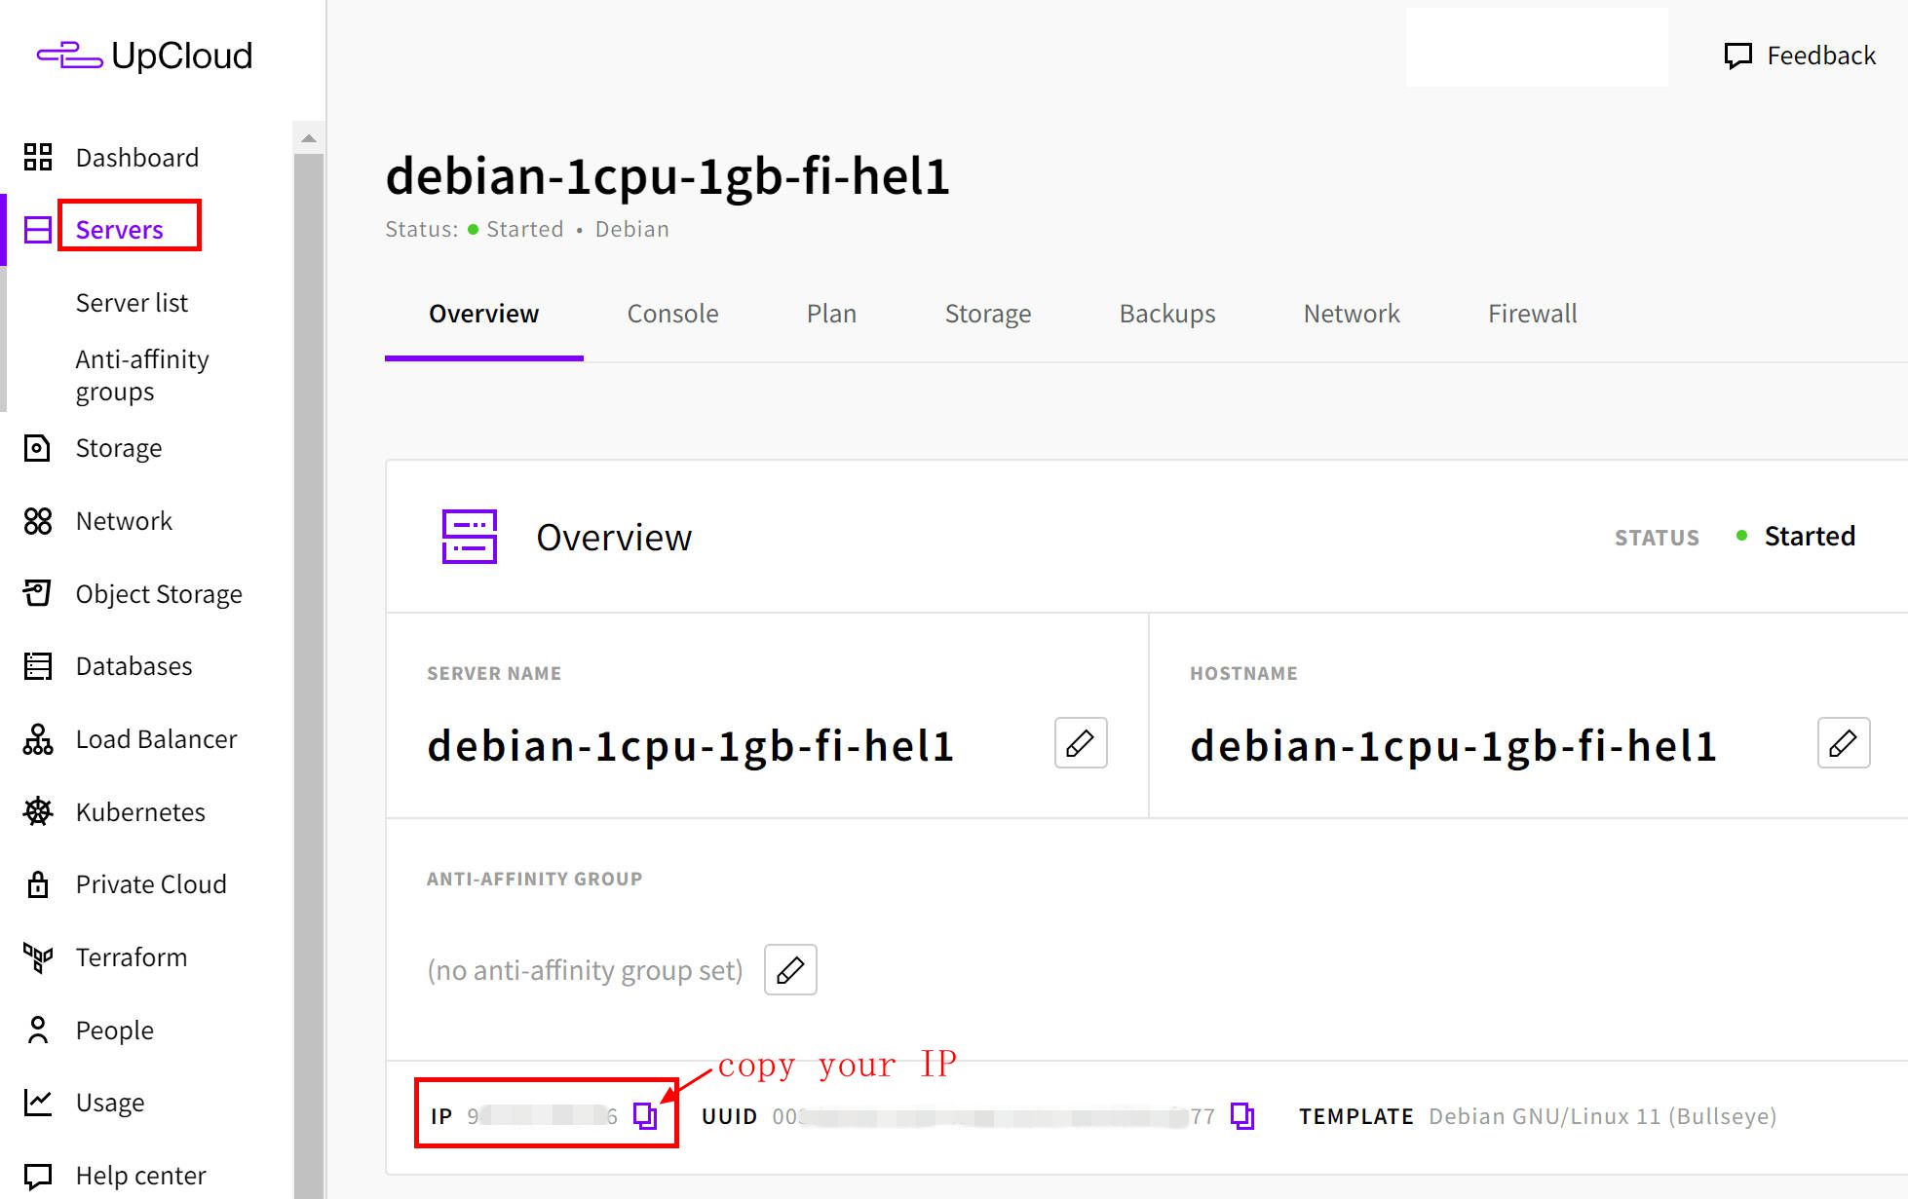1908x1199 pixels.
Task: Click the Debian GNU/Linux 11 template text
Action: tap(1602, 1116)
